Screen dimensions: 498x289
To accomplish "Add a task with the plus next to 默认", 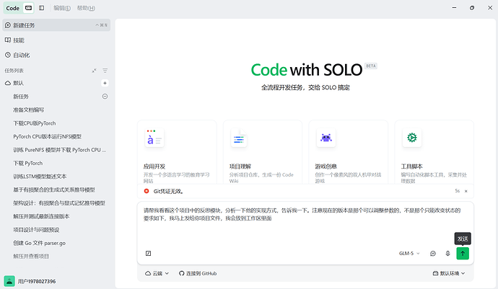I will click(105, 83).
